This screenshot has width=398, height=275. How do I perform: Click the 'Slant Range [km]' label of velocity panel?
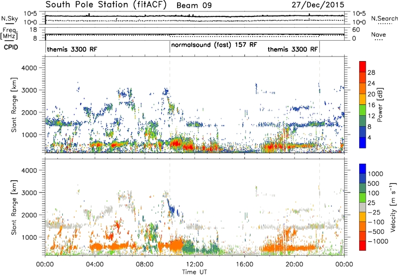(x=14, y=207)
